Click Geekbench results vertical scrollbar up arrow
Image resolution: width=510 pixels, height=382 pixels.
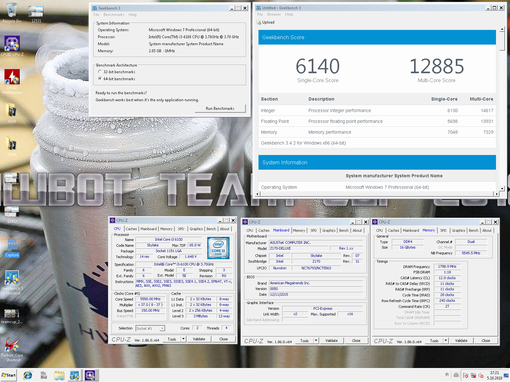[x=502, y=29]
